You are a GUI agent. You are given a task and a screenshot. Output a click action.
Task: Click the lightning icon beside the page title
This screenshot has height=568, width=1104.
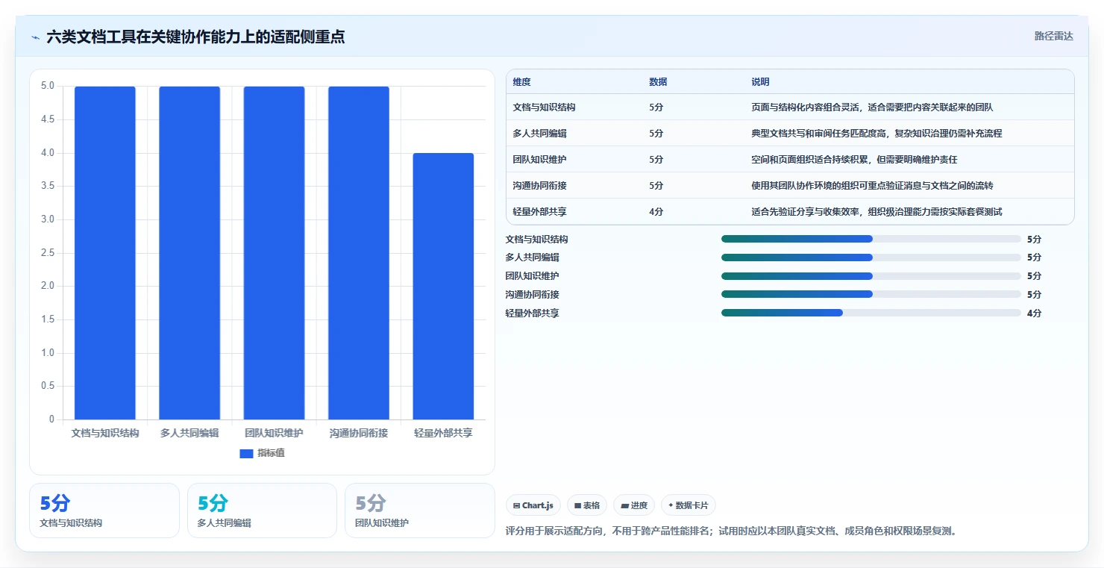[36, 37]
